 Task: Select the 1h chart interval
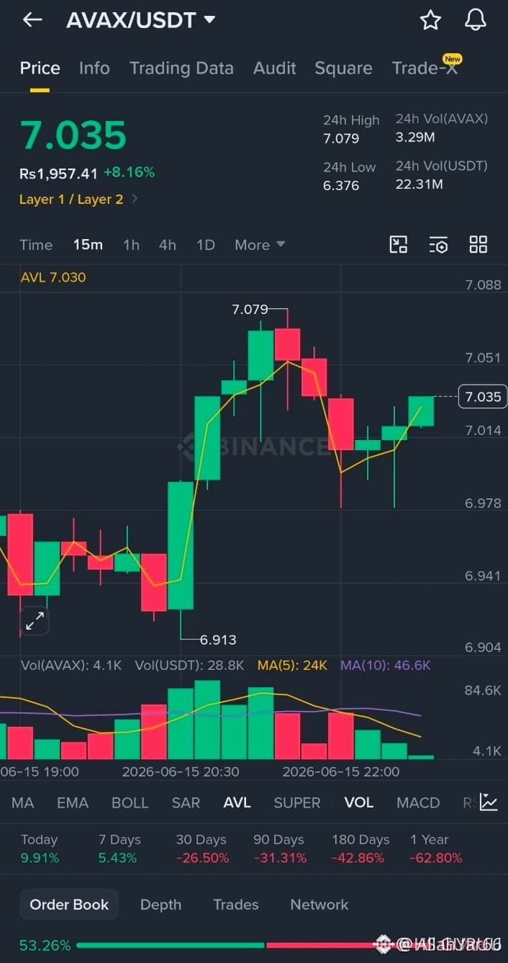[131, 245]
